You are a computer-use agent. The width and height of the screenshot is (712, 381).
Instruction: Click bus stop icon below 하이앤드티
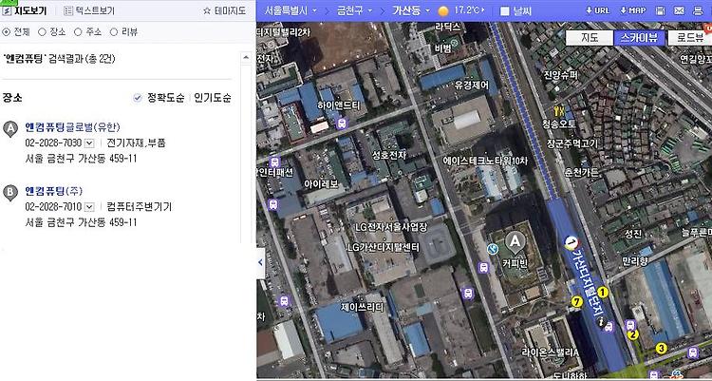coord(342,124)
